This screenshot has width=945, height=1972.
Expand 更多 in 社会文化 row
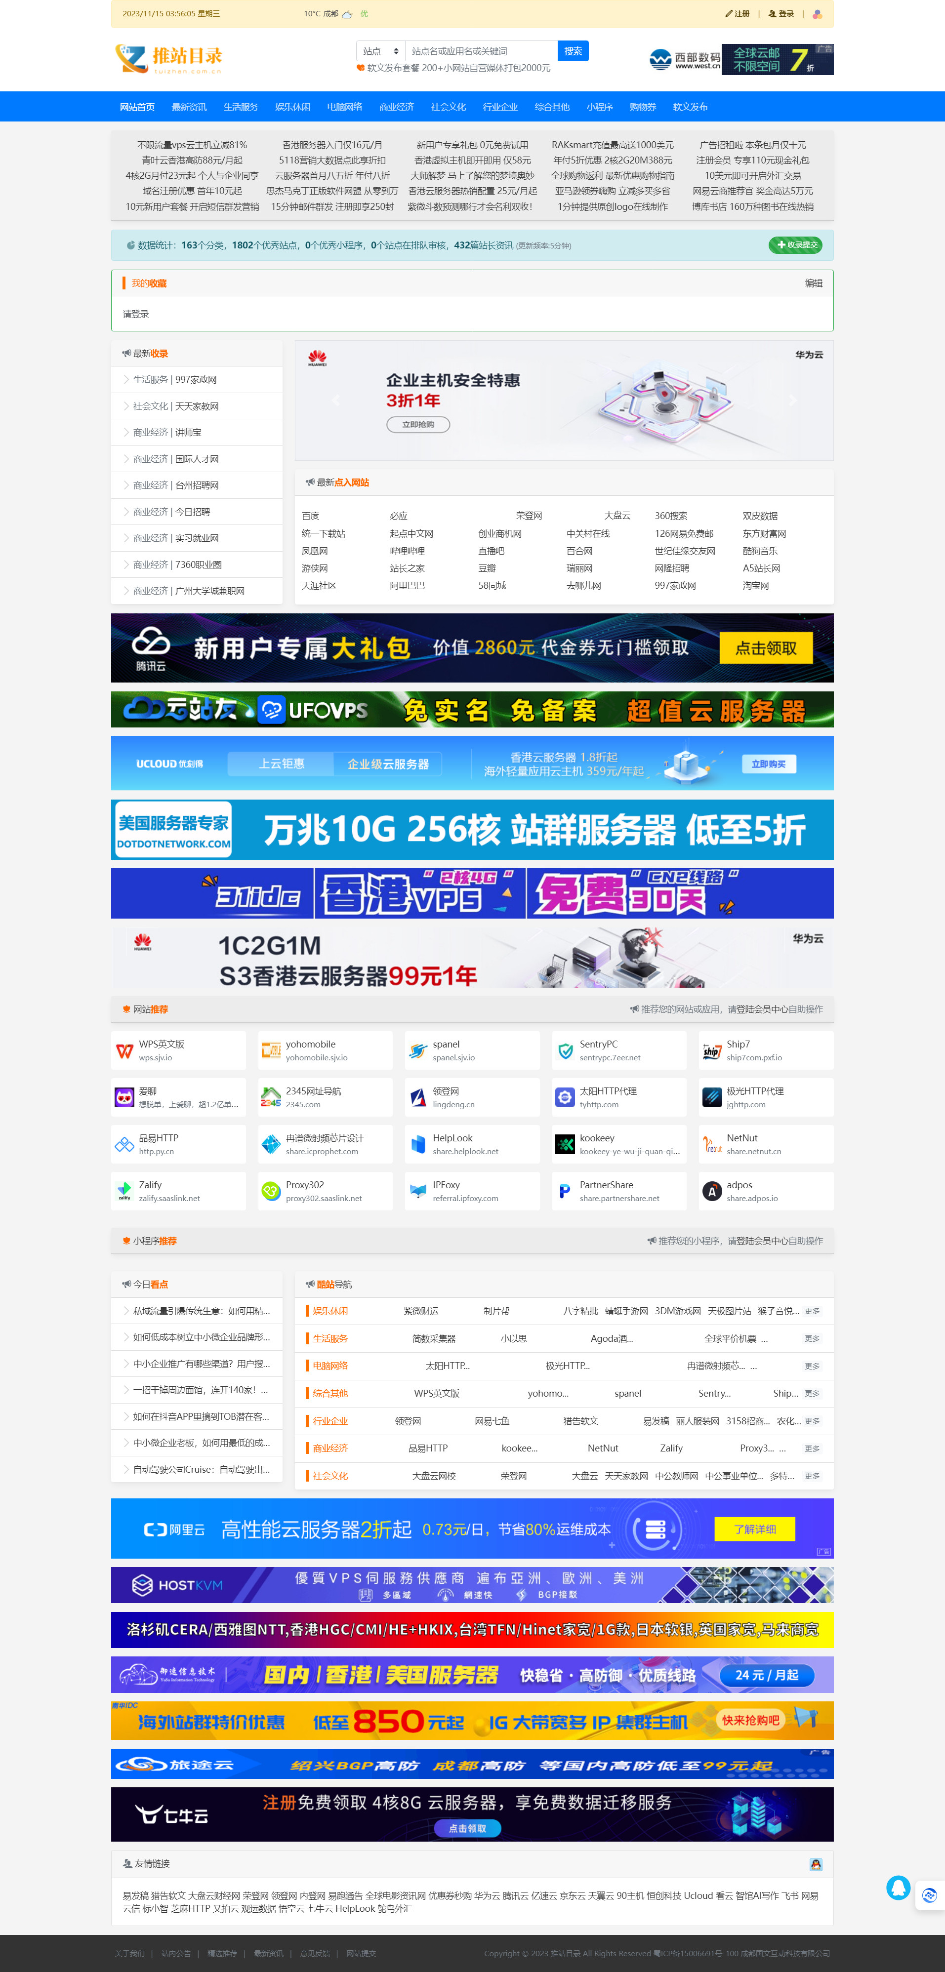(812, 1476)
